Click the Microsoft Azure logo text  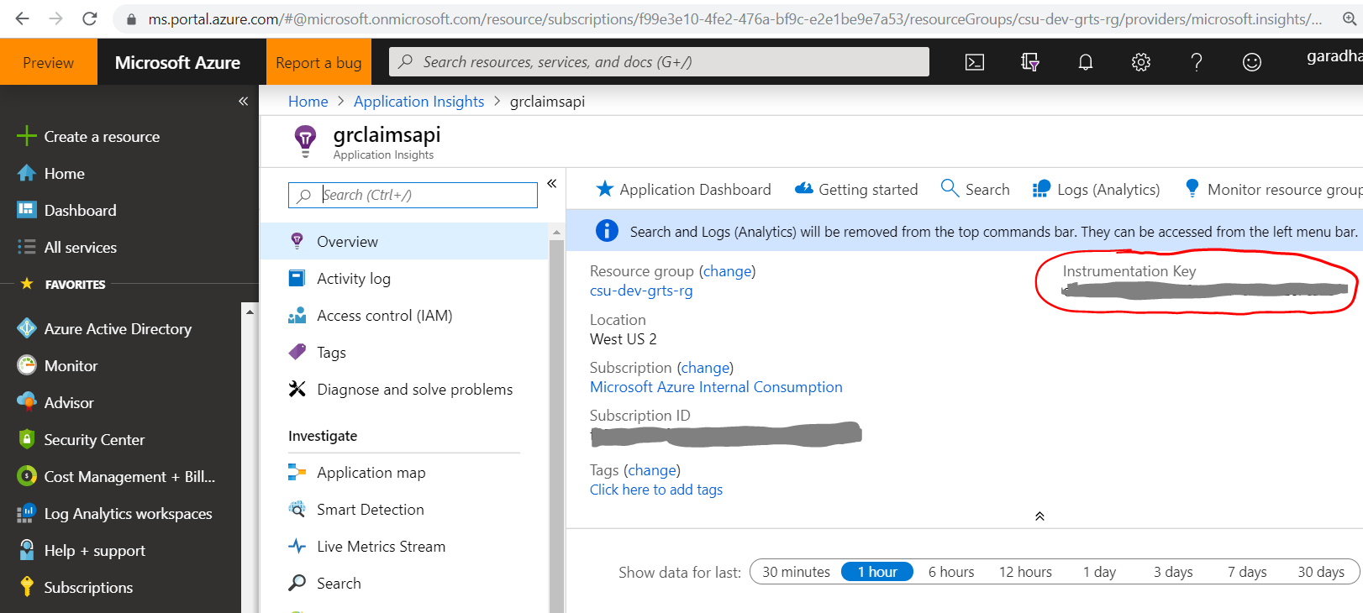click(177, 62)
